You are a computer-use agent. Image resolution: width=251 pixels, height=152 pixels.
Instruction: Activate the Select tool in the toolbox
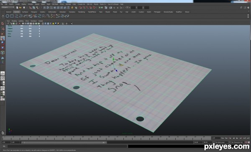(x=3, y=24)
